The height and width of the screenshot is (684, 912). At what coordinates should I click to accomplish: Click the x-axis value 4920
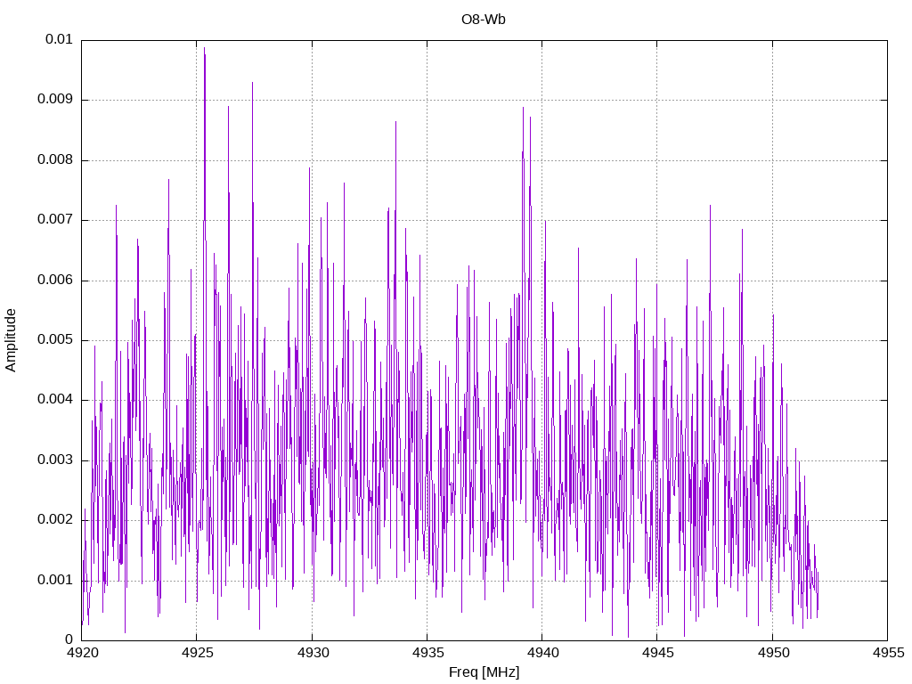(81, 653)
